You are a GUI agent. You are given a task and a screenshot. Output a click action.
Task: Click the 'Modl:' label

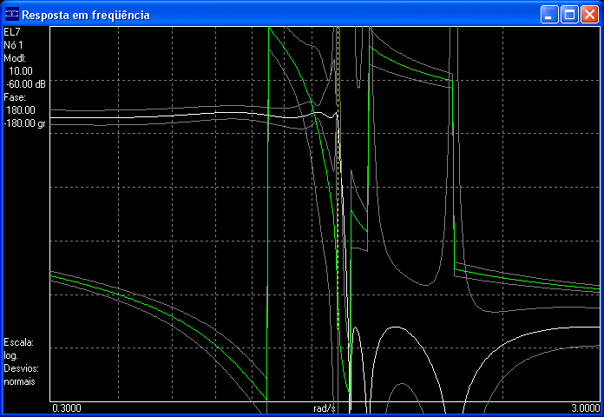[x=15, y=58]
